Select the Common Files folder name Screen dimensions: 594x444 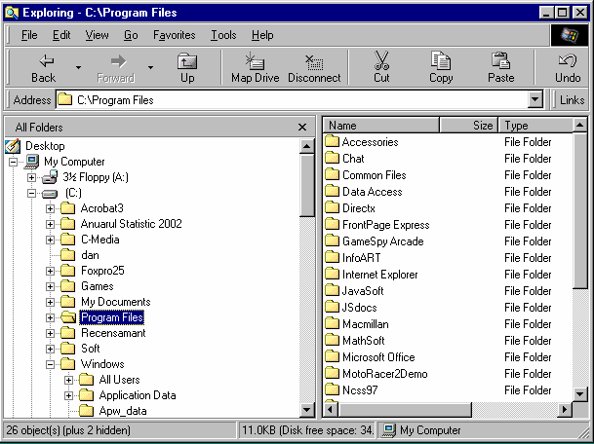pyautogui.click(x=374, y=175)
